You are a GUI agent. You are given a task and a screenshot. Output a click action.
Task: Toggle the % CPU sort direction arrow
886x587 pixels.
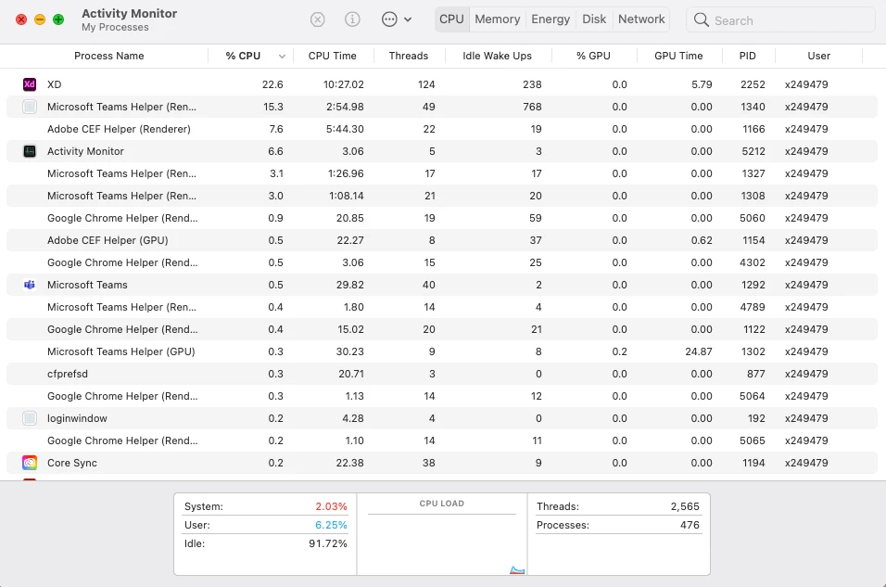pyautogui.click(x=282, y=56)
